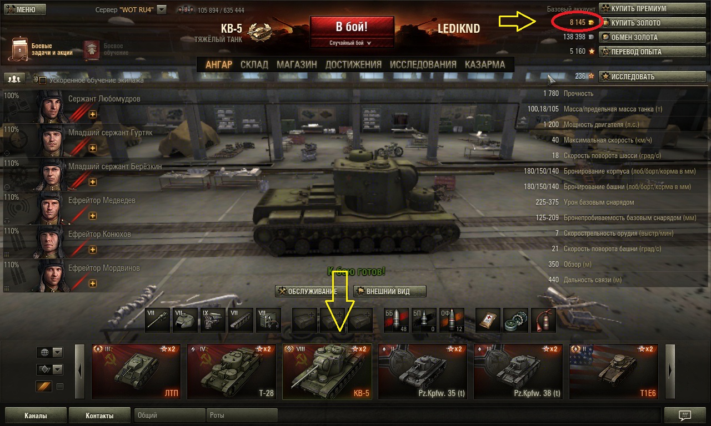Select the Т-28 tank thumbnail in carousel

232,372
